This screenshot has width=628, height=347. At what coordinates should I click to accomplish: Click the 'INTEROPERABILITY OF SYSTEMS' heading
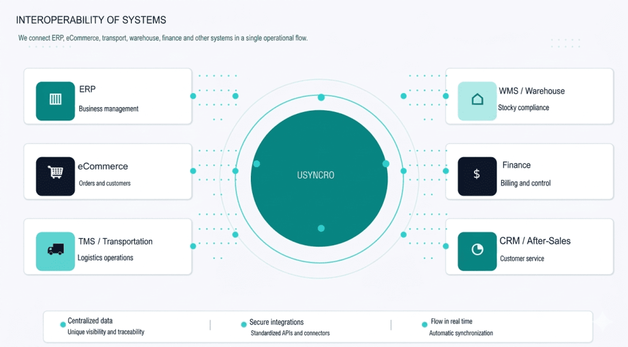click(91, 20)
